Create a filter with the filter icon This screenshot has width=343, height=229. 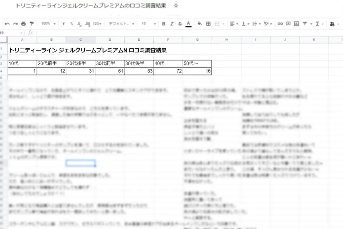point(304,23)
